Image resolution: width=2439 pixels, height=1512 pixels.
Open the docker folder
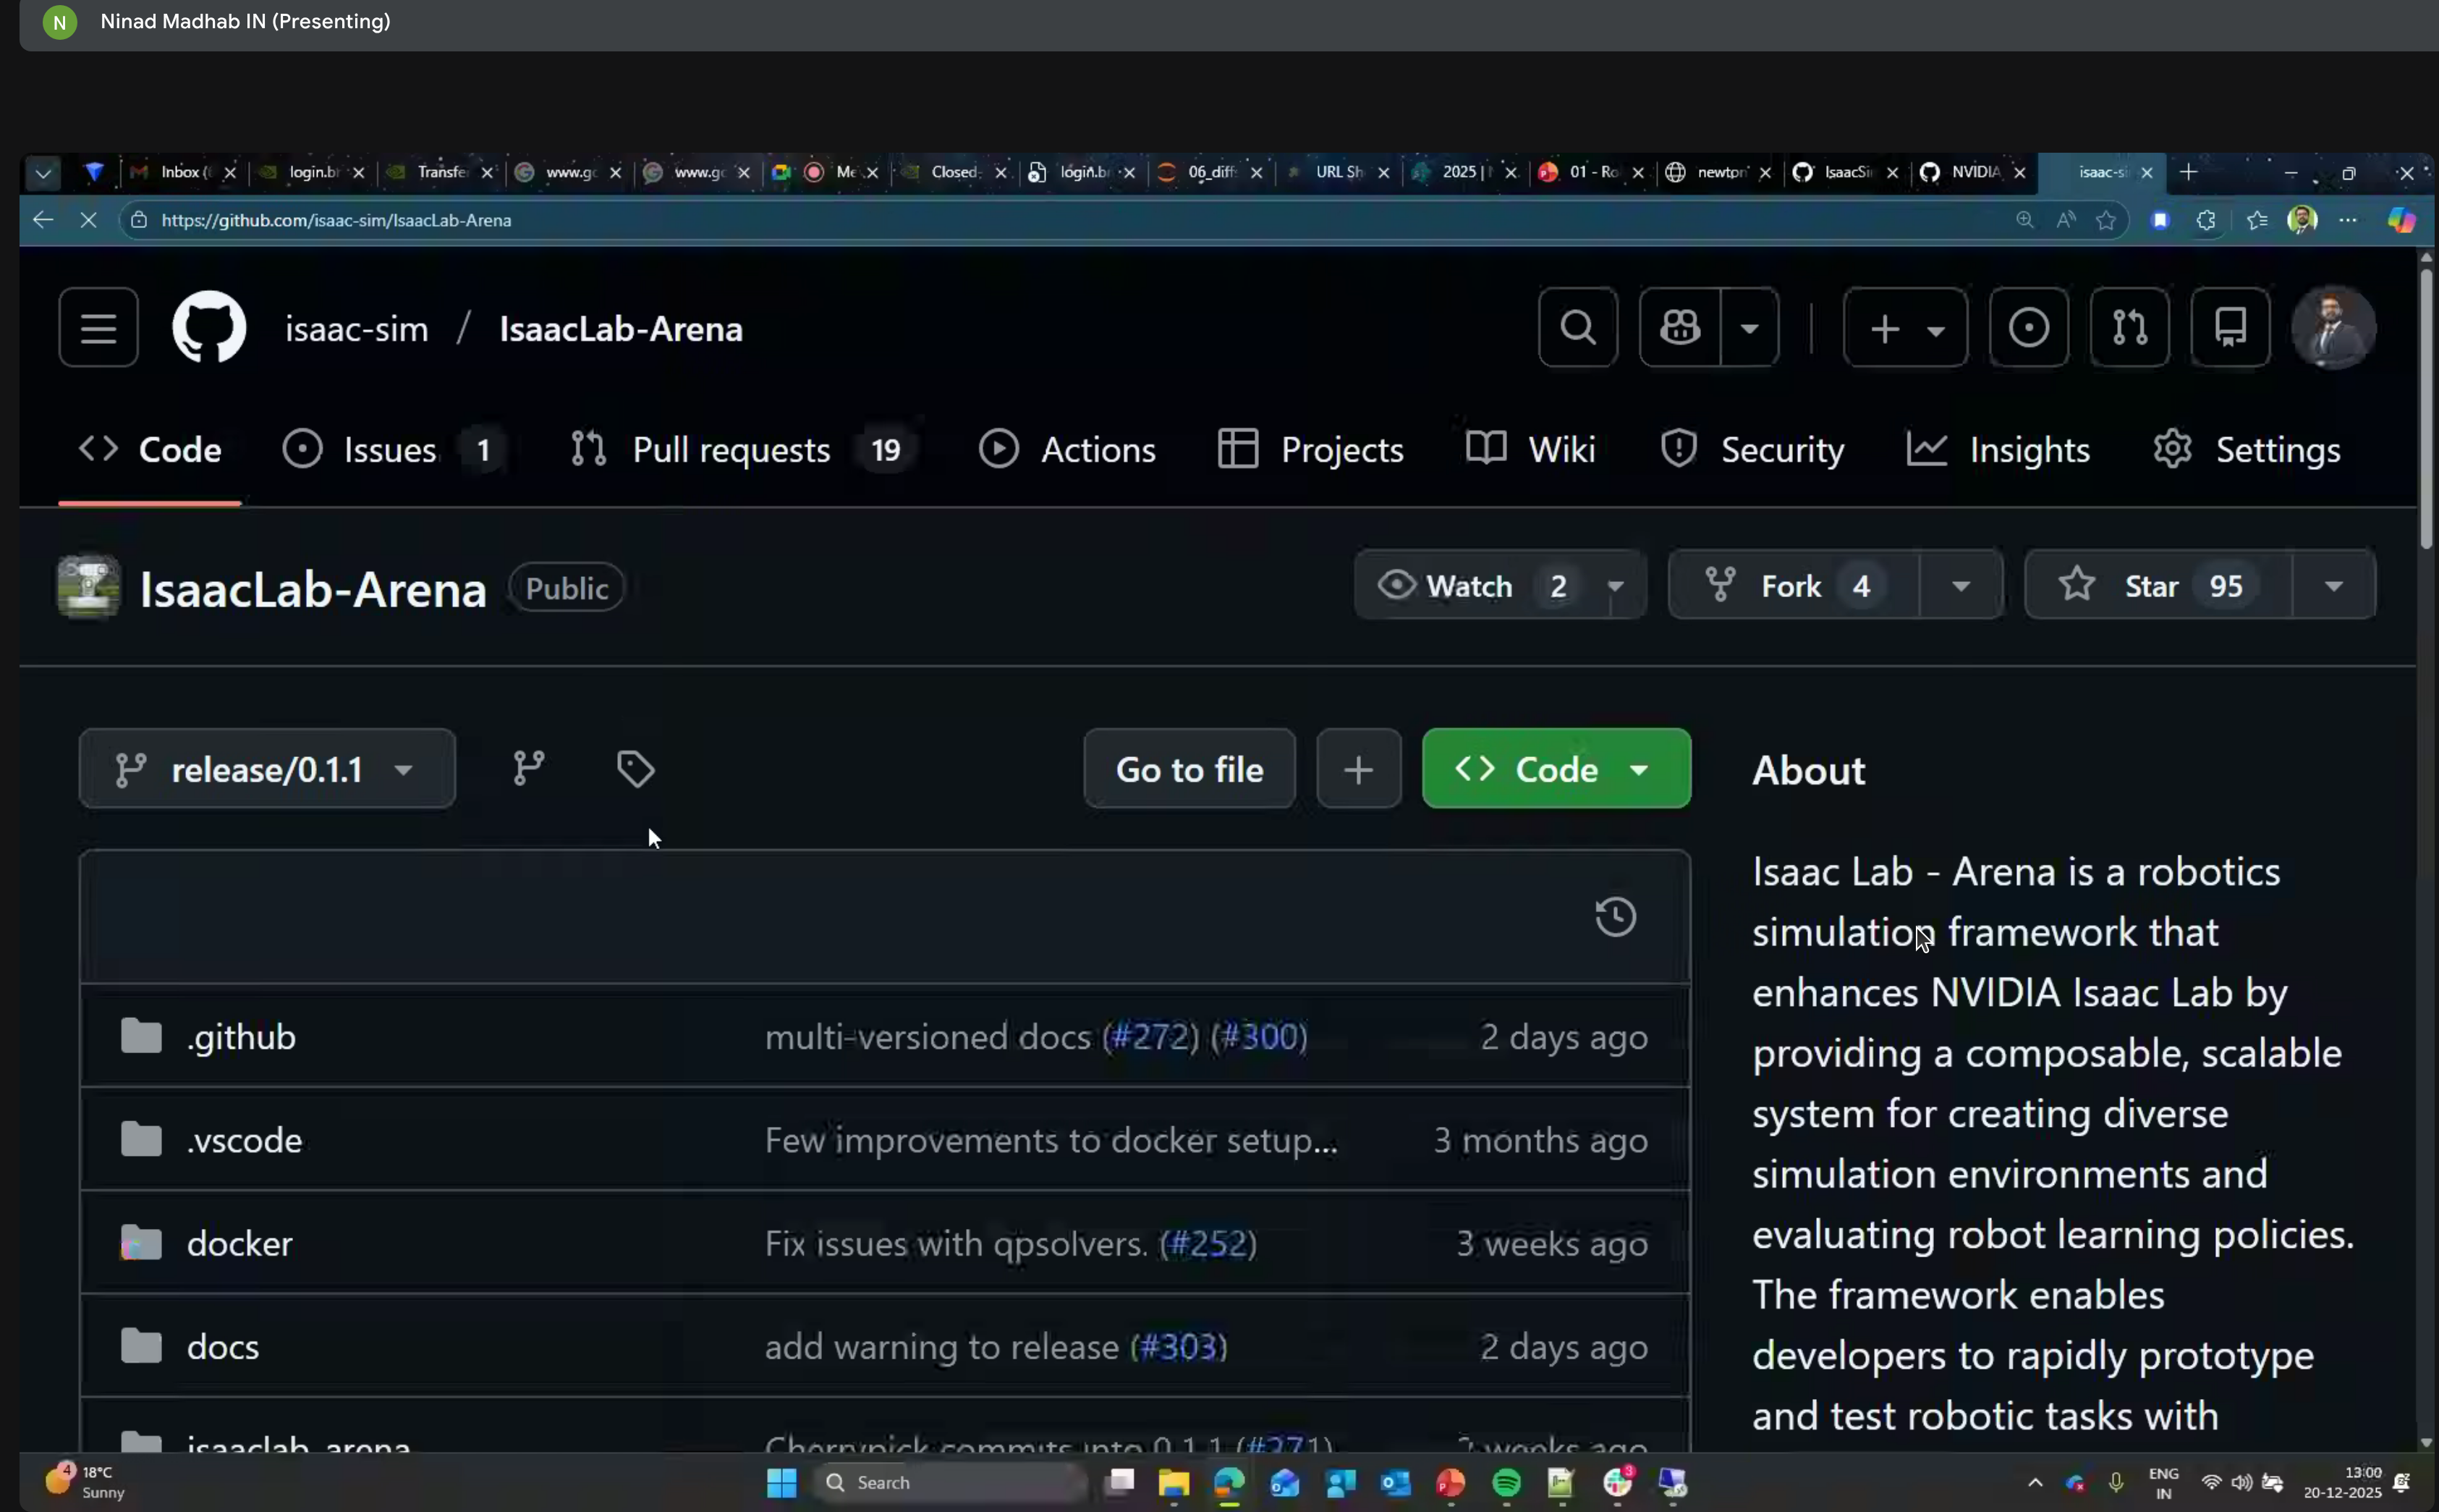[x=240, y=1242]
